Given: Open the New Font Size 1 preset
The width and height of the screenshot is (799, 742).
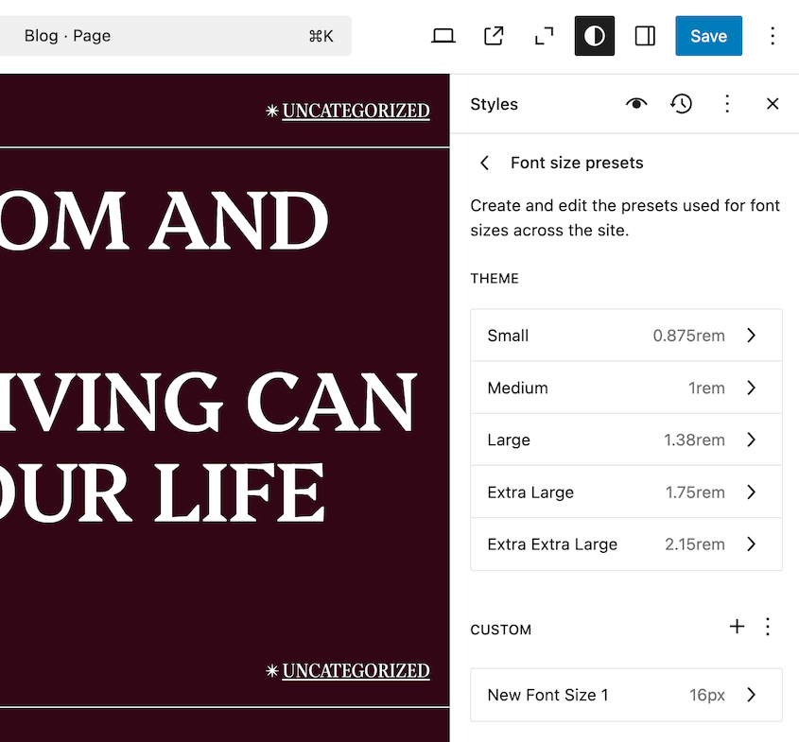Looking at the screenshot, I should (626, 695).
